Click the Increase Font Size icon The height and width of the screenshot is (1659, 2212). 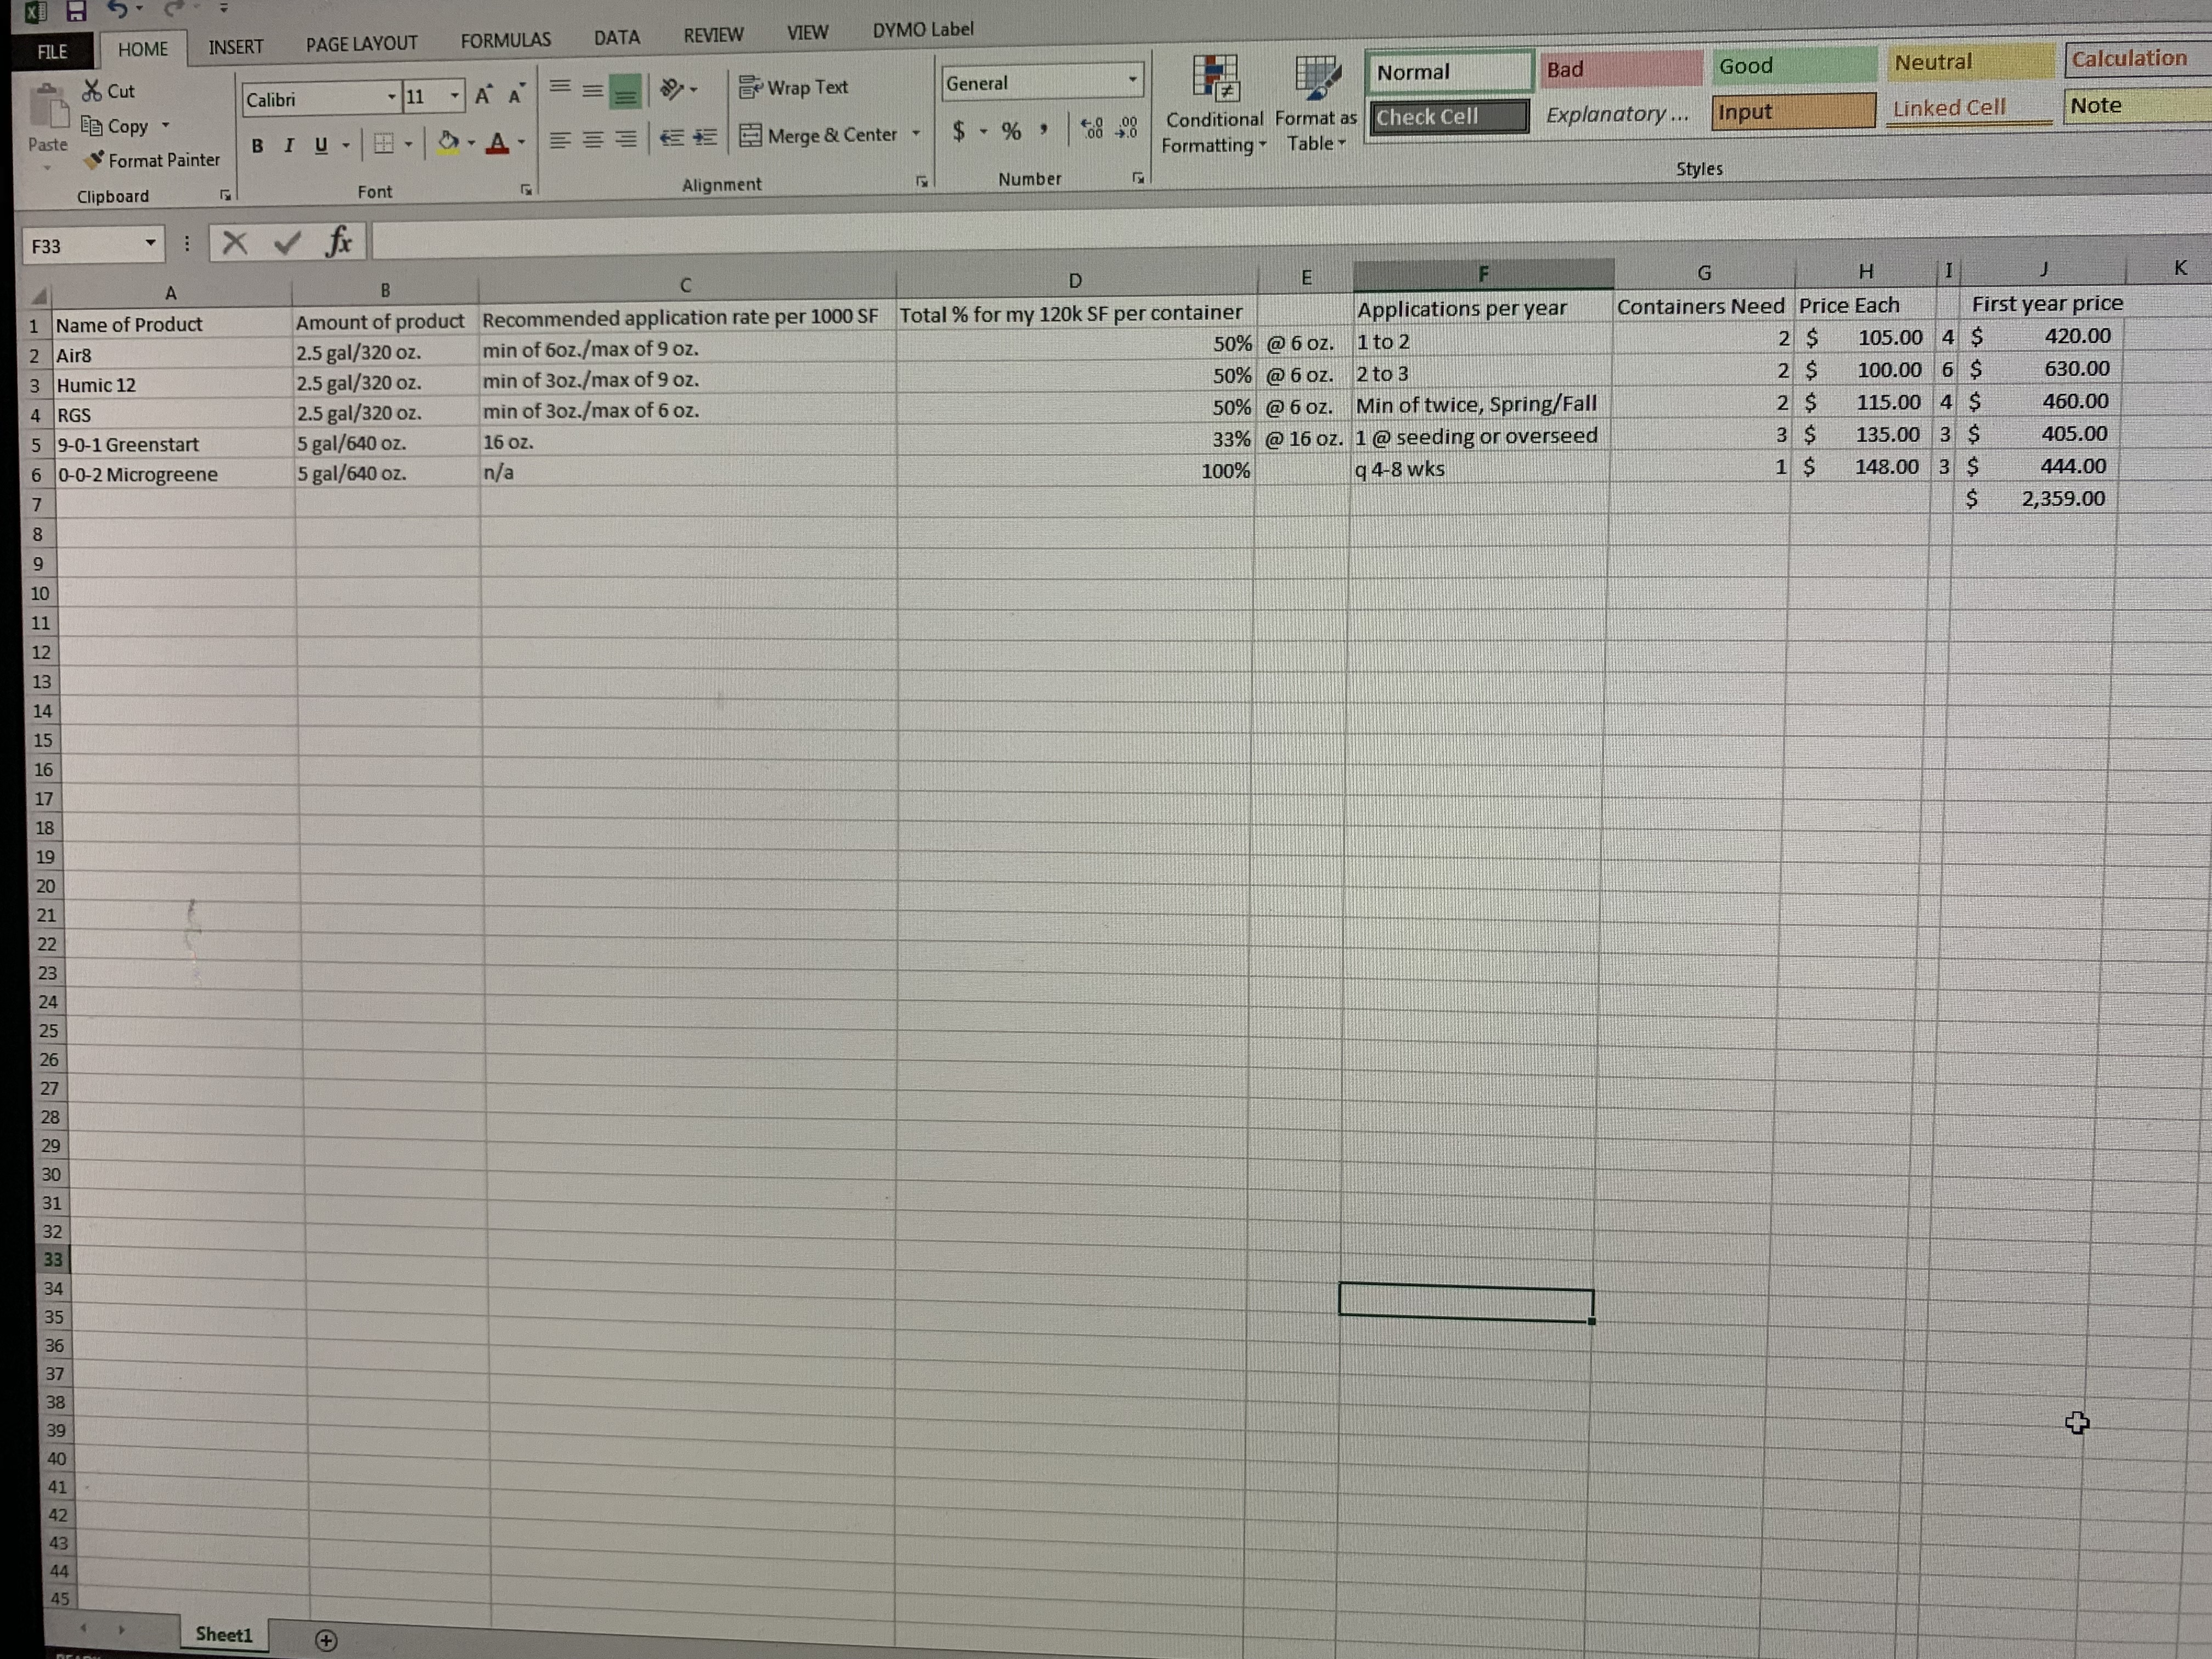pyautogui.click(x=483, y=96)
